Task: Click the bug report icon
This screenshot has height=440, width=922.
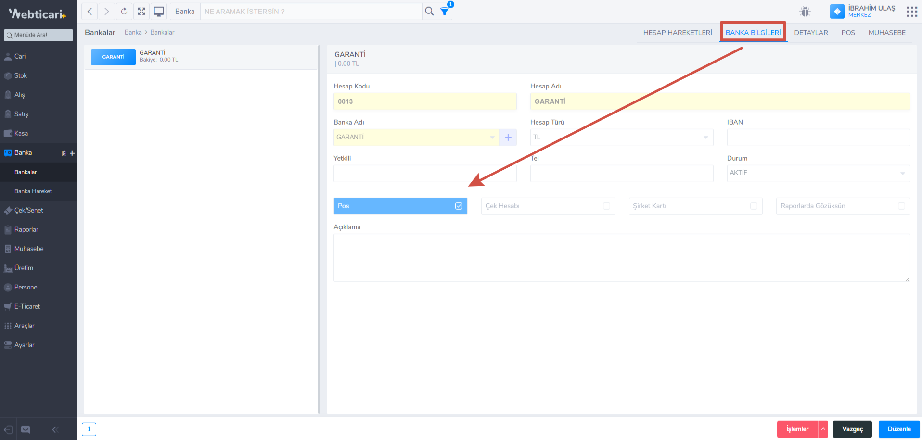Action: tap(805, 12)
